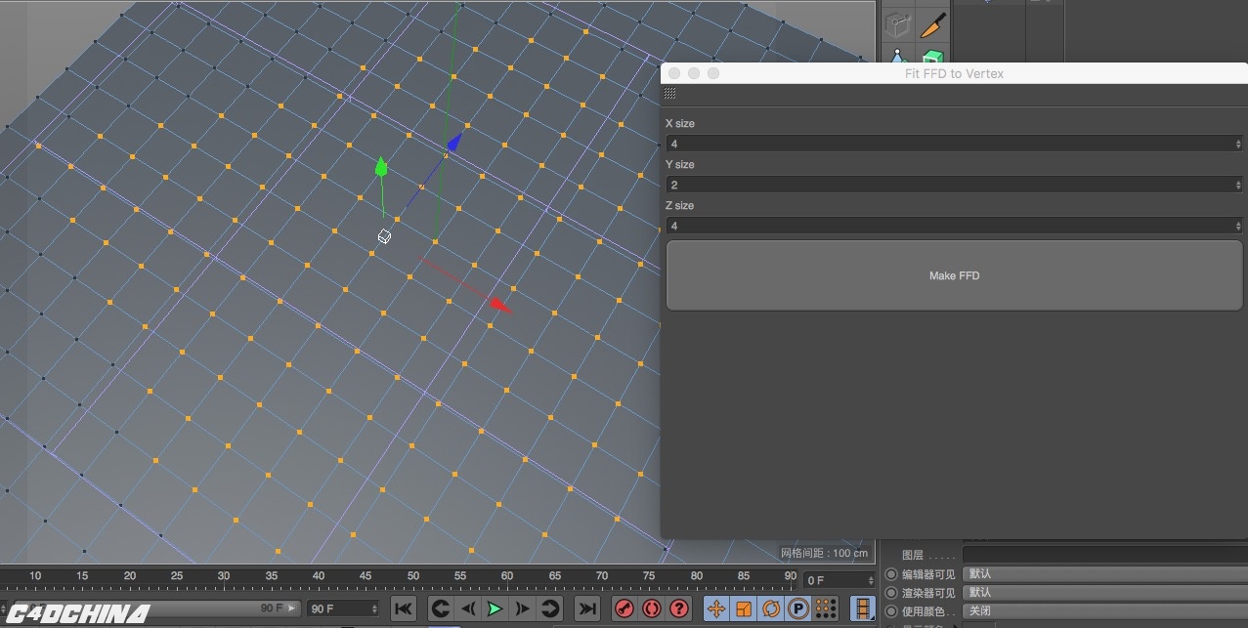The image size is (1248, 628).
Task: Adjust the X size stepper arrows
Action: coord(1239,144)
